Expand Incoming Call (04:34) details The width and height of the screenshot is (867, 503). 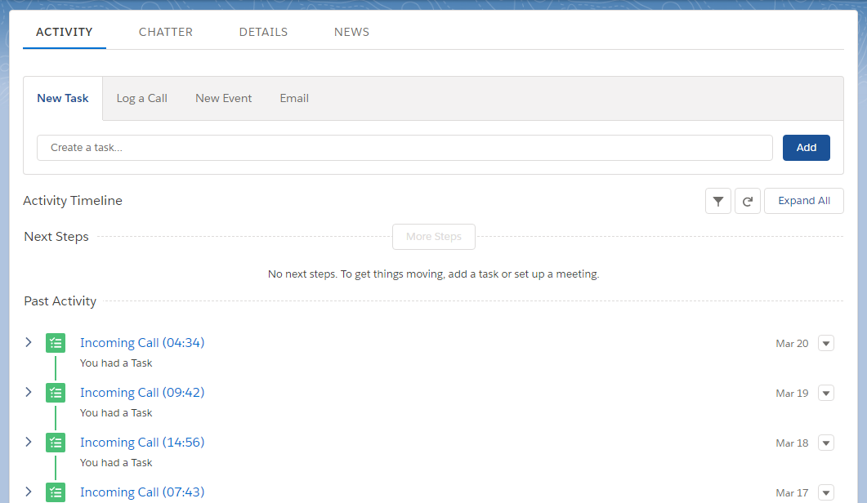click(x=29, y=342)
